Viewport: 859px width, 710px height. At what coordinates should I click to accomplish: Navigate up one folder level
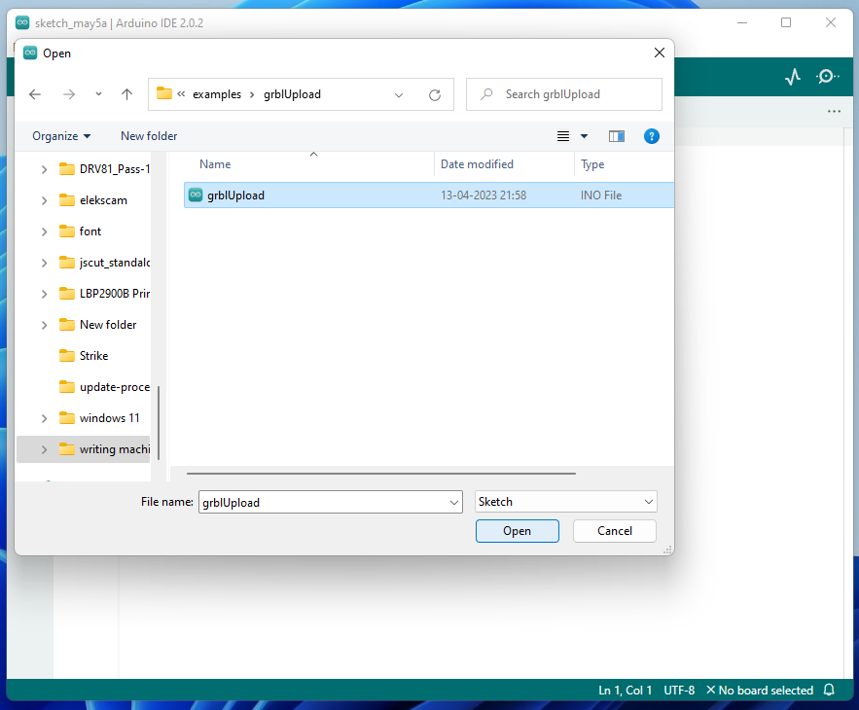126,94
